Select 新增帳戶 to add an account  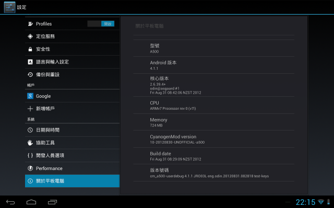[72, 109]
